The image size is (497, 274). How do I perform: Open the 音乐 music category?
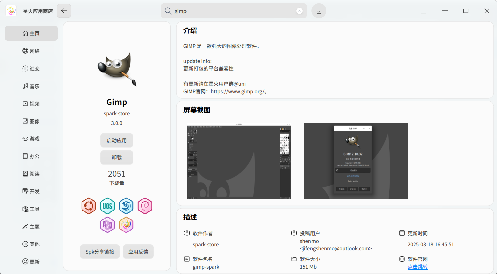pos(31,86)
